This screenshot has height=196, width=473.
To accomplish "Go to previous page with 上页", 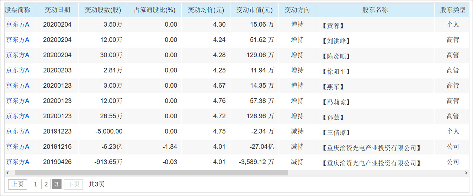I will point(17,184).
